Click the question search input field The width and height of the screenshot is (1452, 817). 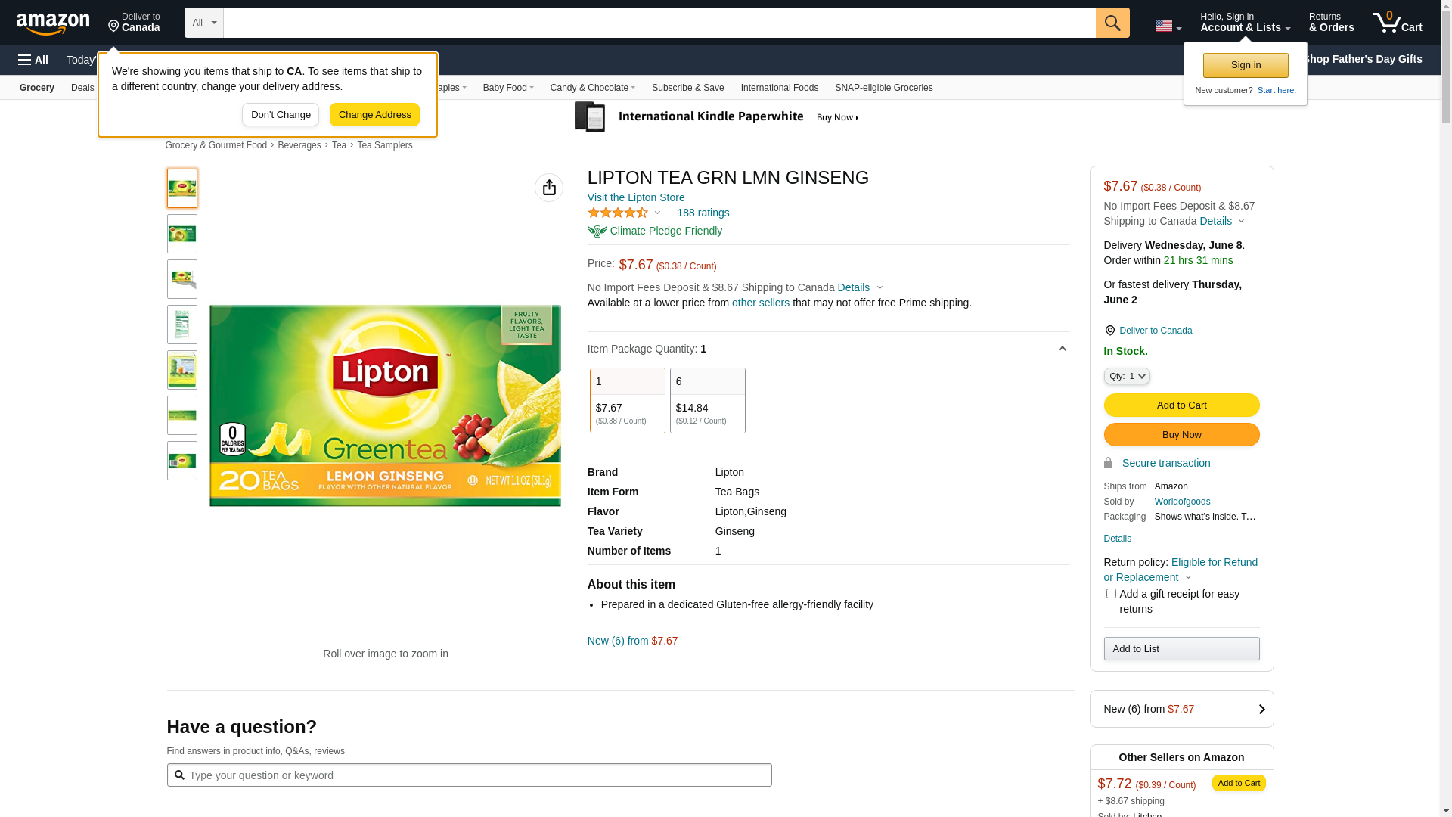click(469, 775)
